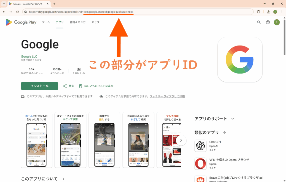Expand the アプリのサポート section
This screenshot has width=286, height=182.
tap(232, 119)
